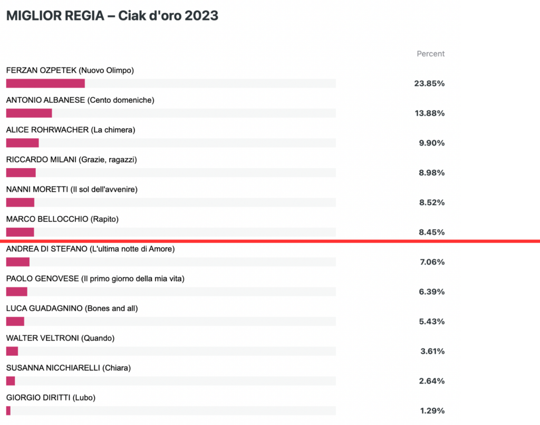
Task: Click the MARCO BELLOCCHIO (Rapito) label
Action: [62, 219]
